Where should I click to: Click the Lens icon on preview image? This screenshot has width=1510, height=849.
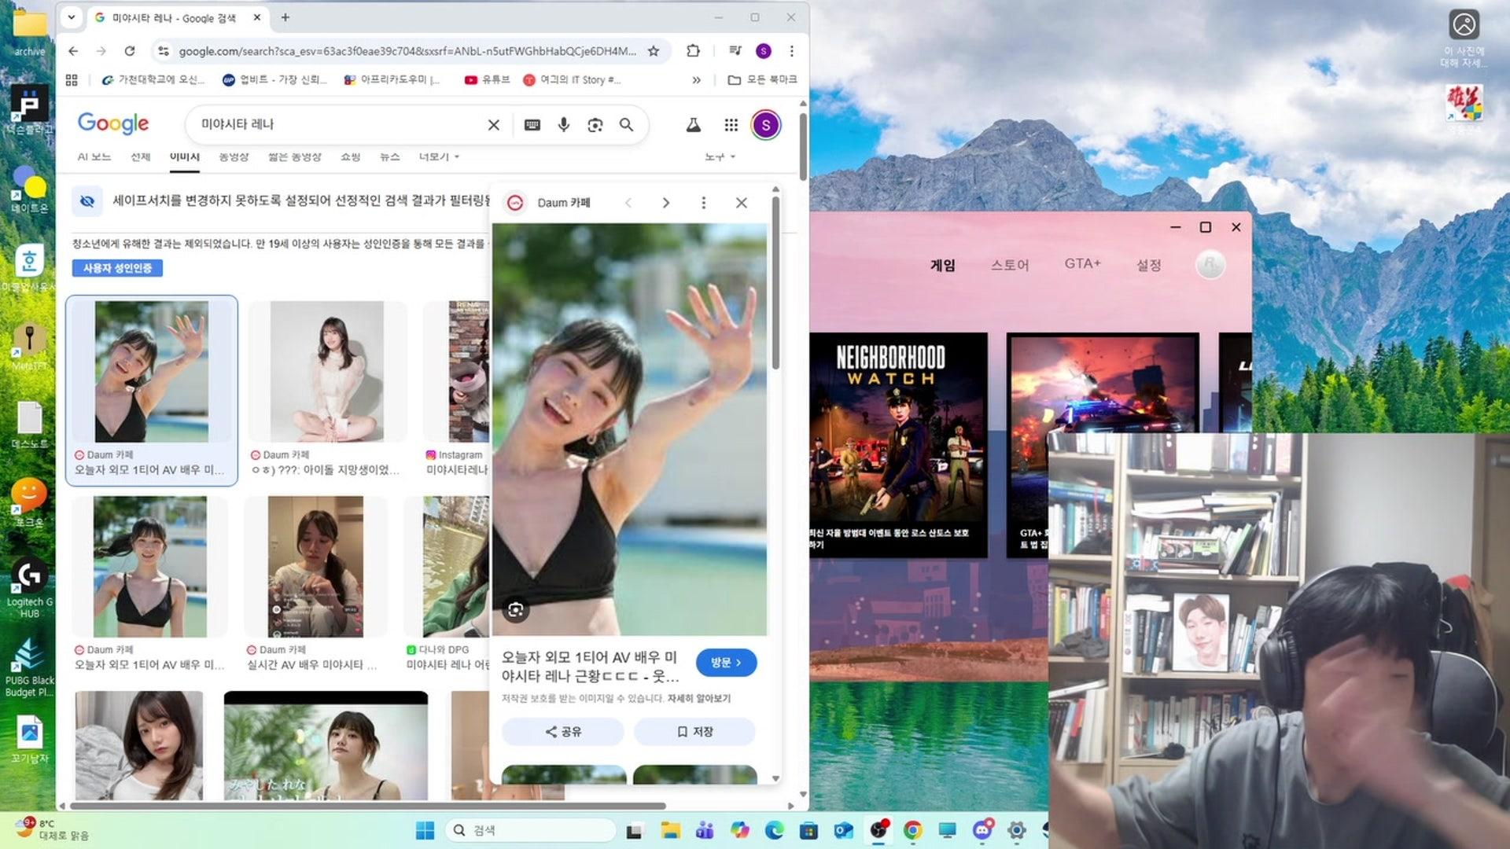coord(515,609)
